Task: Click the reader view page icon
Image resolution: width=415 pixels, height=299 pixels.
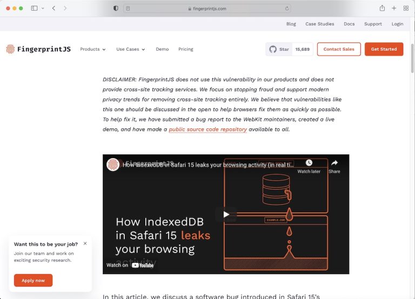Action: [x=128, y=9]
